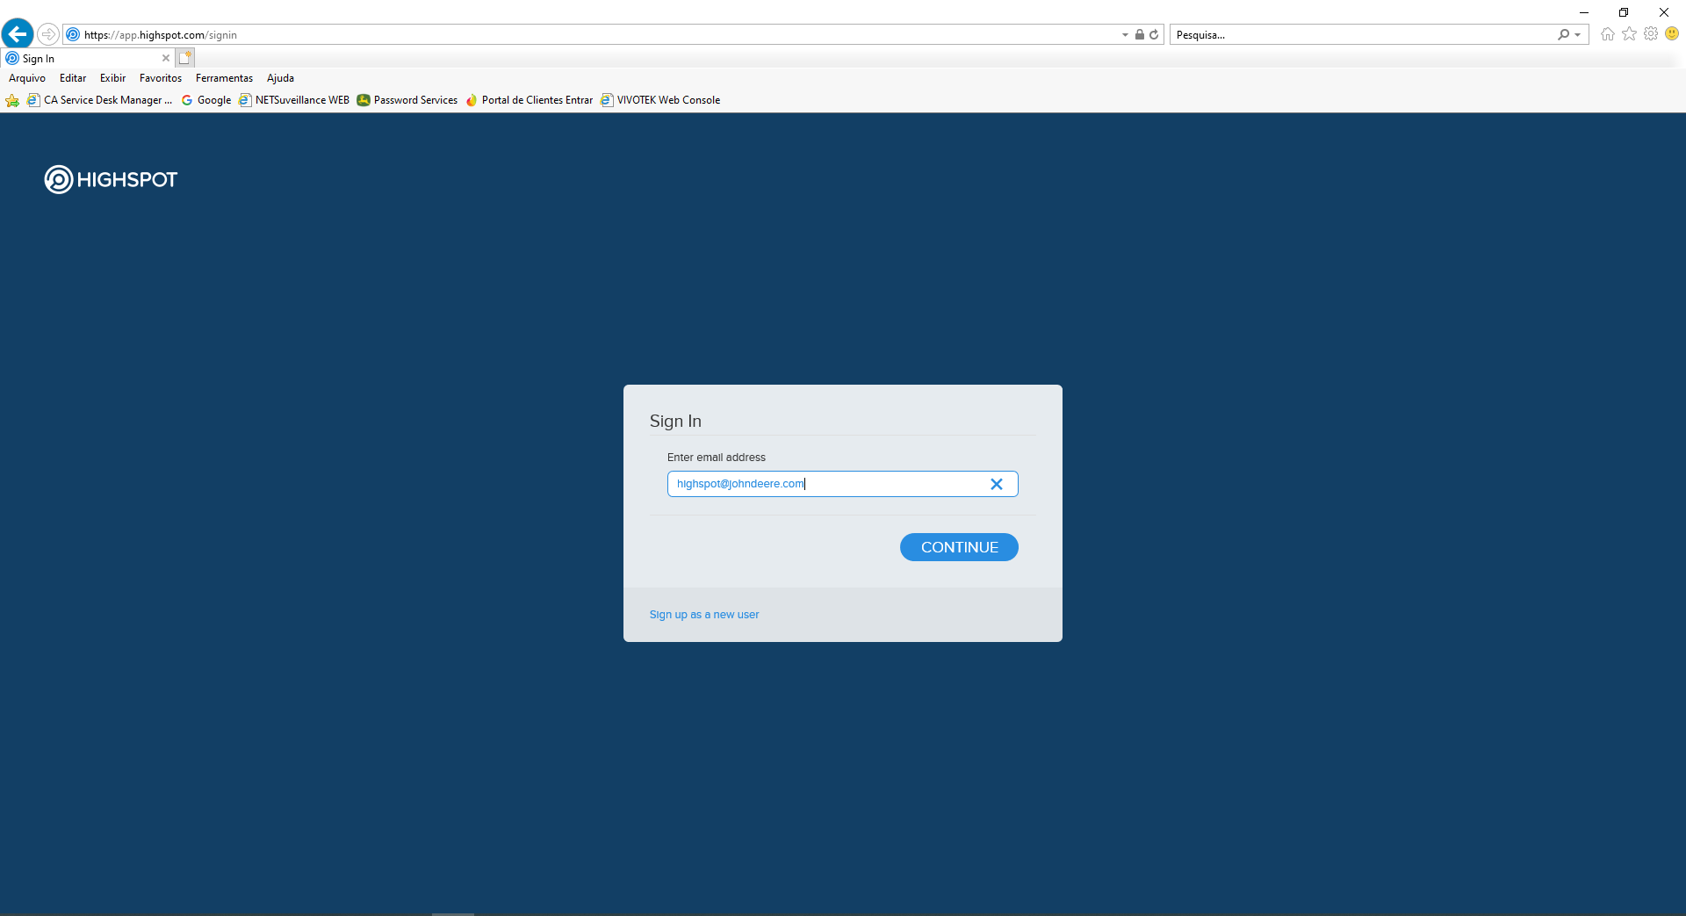Open the address bar autocomplete dropdown arrow
This screenshot has width=1686, height=916.
[1125, 35]
